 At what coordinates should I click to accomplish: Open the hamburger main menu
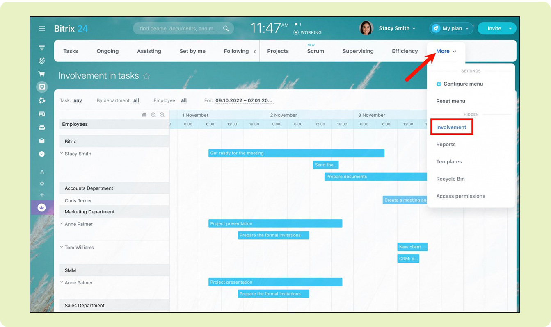click(42, 29)
